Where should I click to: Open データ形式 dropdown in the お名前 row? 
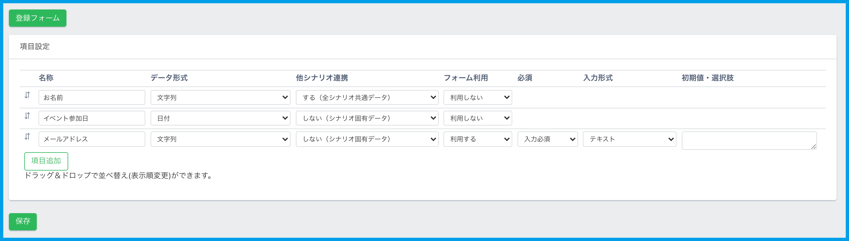click(220, 97)
